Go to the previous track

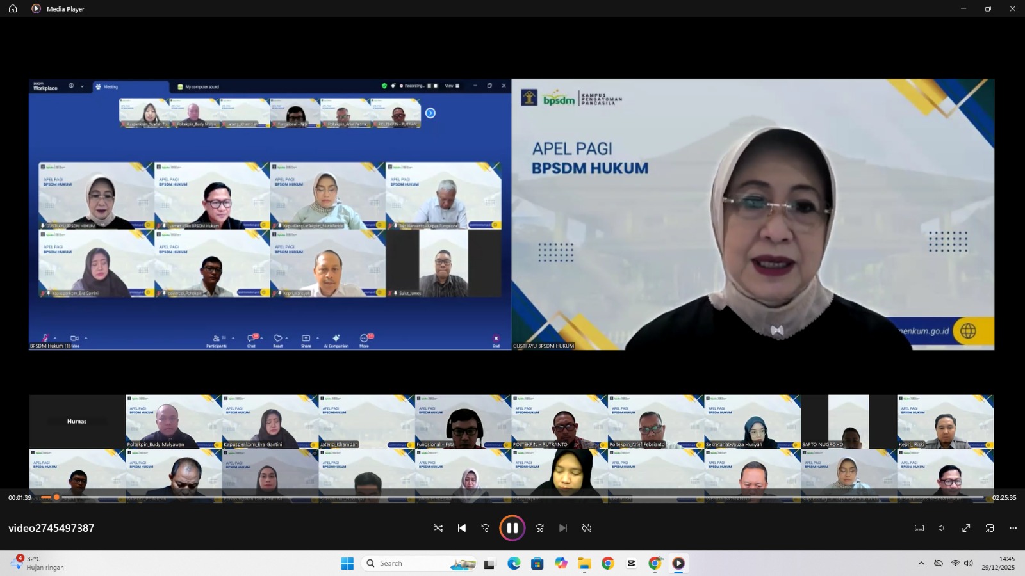pos(462,528)
